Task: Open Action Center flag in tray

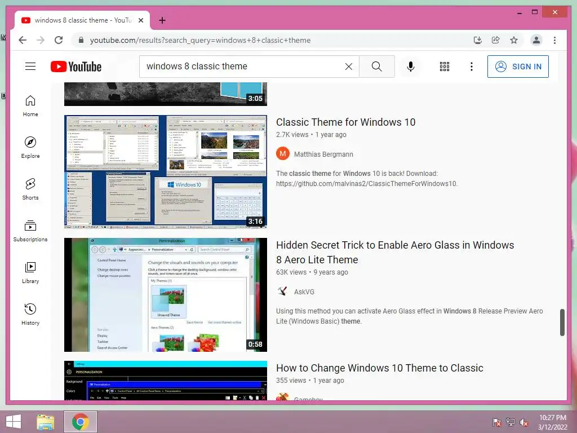Action: coord(496,422)
